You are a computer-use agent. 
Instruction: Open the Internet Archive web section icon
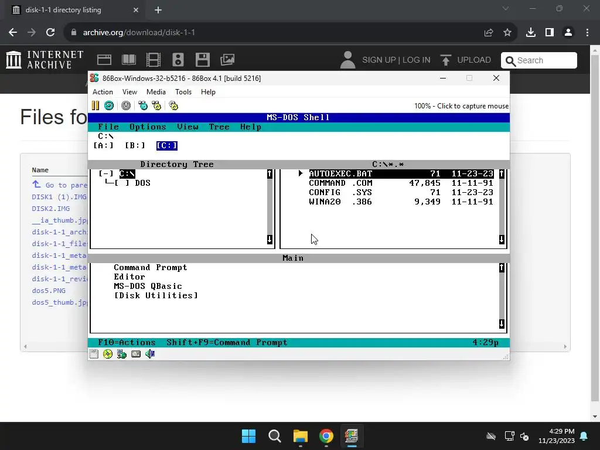coord(104,60)
